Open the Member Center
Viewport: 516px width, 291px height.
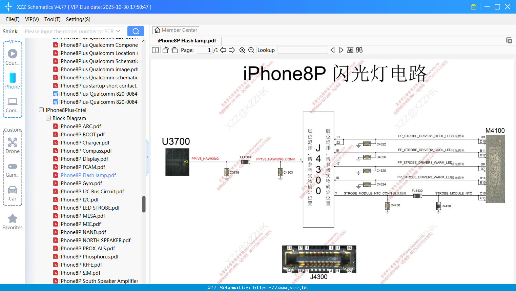pos(176,30)
